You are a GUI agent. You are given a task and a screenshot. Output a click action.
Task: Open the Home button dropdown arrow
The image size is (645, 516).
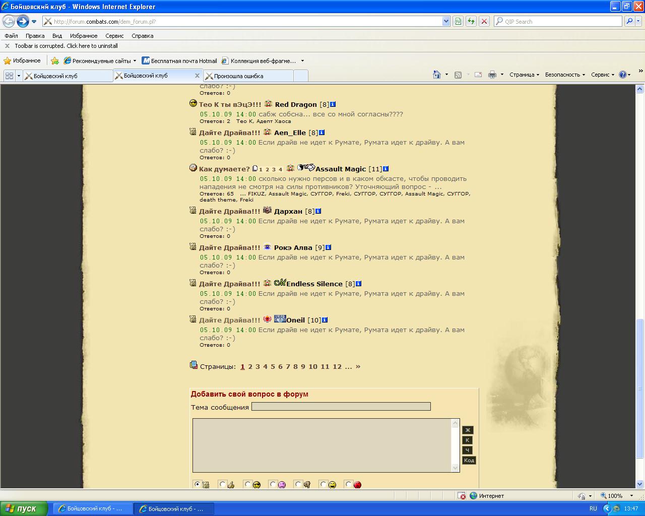click(x=446, y=75)
